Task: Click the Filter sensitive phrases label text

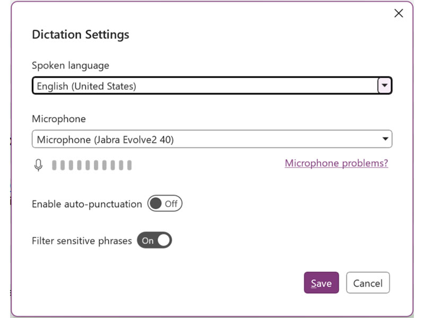Action: (82, 241)
